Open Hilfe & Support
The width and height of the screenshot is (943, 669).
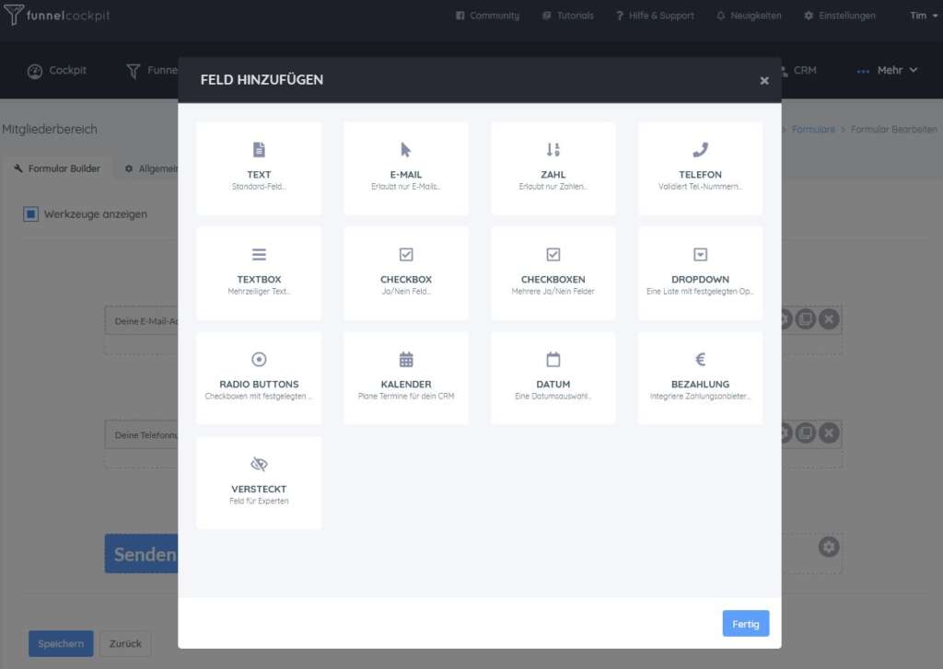click(x=655, y=16)
